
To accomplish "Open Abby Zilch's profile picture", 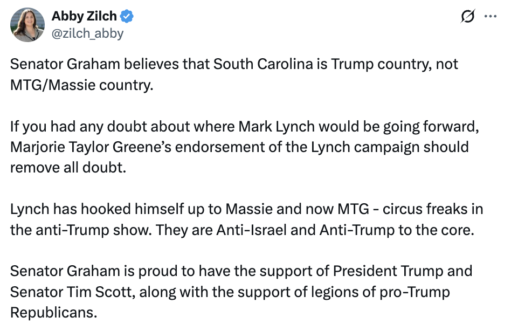I will [x=27, y=25].
